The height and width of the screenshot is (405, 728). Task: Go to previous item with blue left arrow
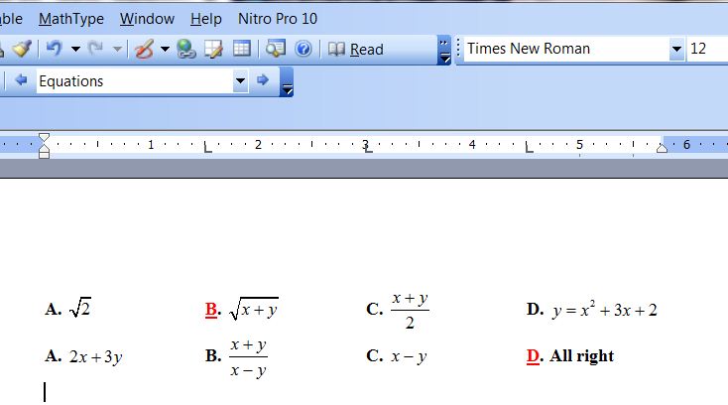click(x=21, y=80)
